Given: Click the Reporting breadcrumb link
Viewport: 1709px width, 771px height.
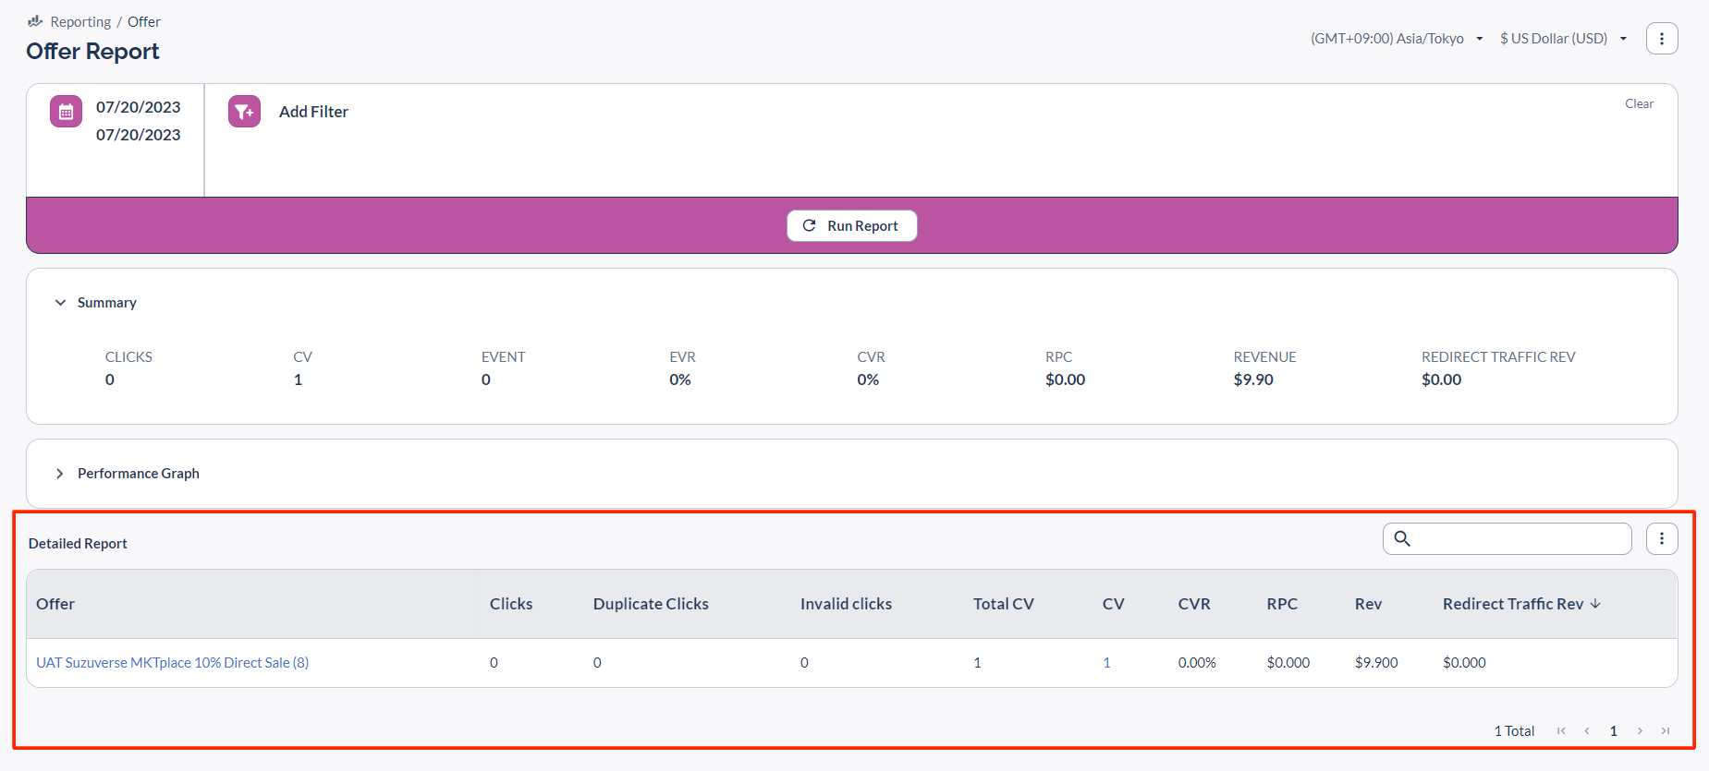Looking at the screenshot, I should click(80, 22).
